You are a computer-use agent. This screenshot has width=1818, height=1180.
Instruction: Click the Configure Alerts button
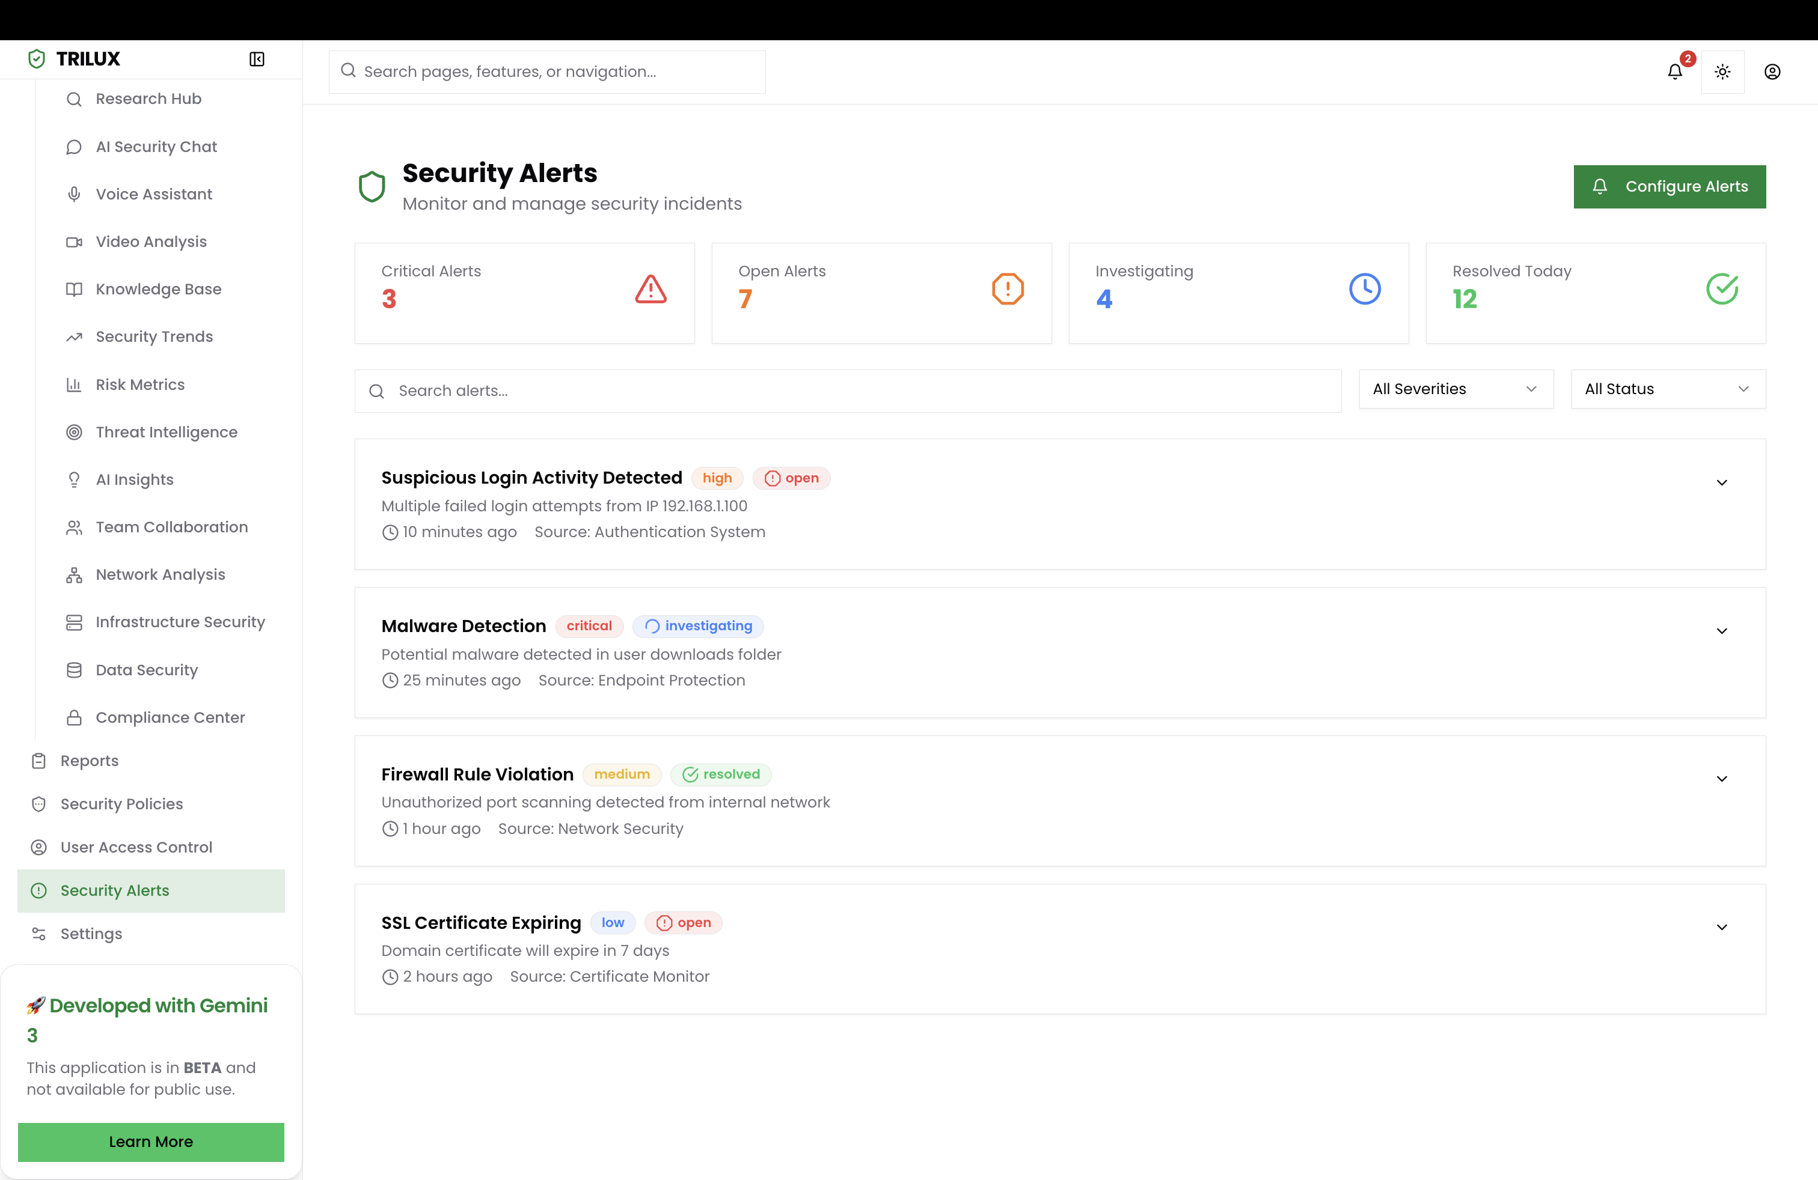[x=1669, y=186]
